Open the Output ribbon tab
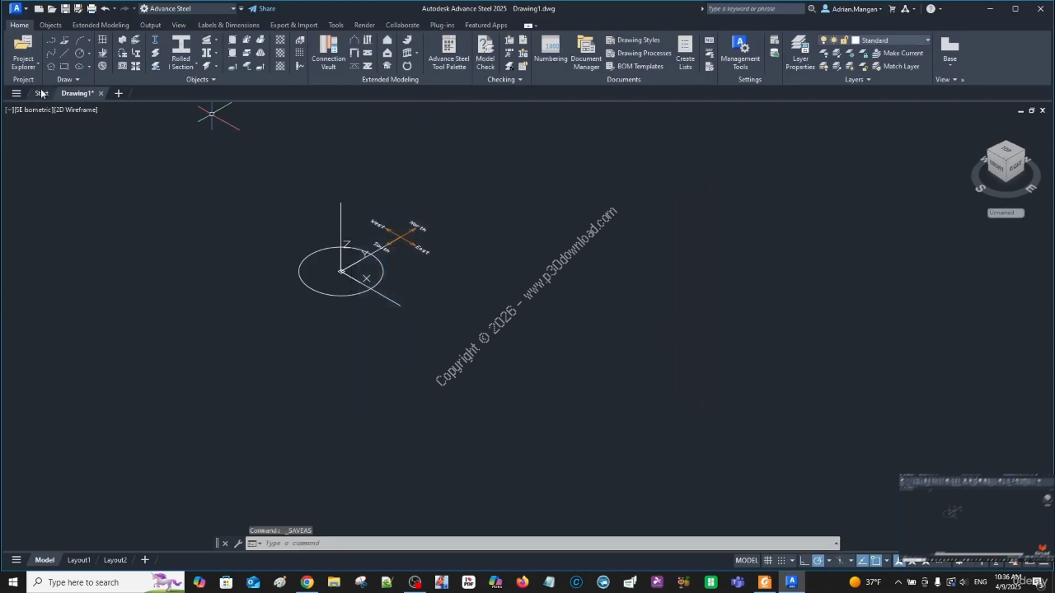 [x=150, y=25]
